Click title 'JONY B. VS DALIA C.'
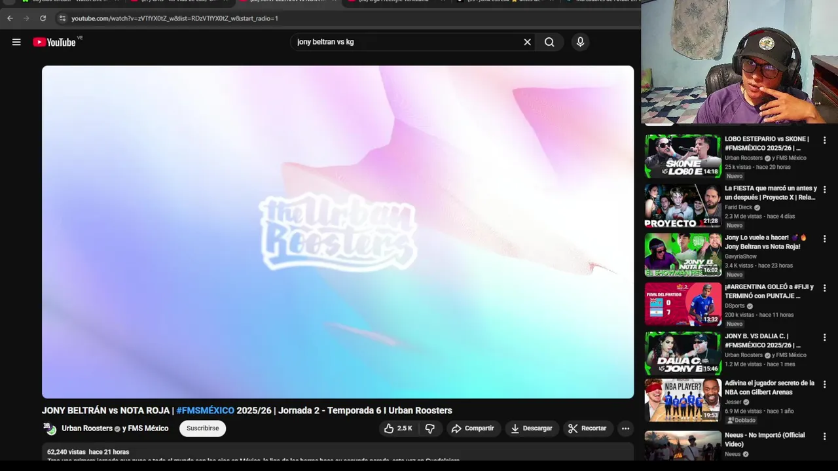The width and height of the screenshot is (838, 471). tap(767, 340)
